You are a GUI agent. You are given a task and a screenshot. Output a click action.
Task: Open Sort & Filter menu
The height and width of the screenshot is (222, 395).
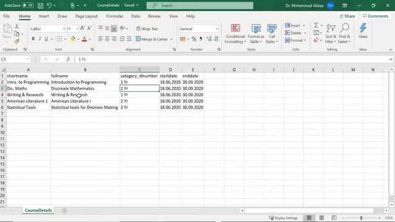tap(331, 33)
